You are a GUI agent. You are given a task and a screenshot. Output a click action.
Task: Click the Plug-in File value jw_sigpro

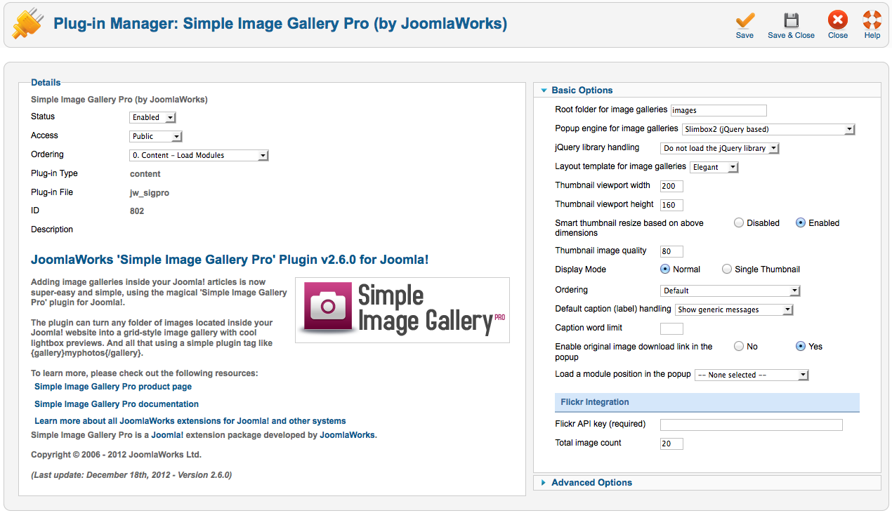[x=150, y=193]
